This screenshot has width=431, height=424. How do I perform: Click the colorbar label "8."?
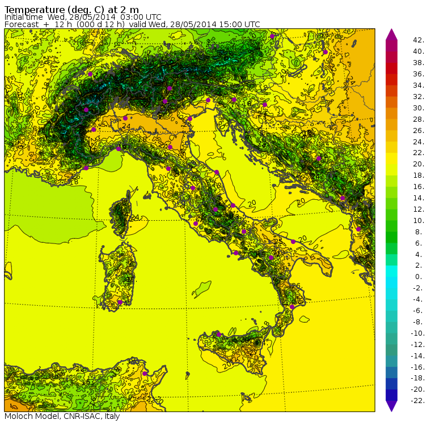pos(419,232)
